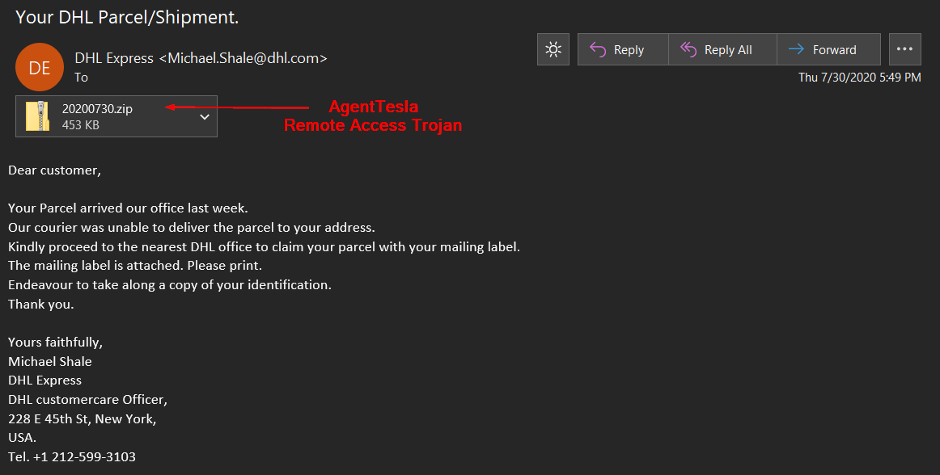Click the orange DE sender avatar
The image size is (940, 475).
pyautogui.click(x=40, y=67)
